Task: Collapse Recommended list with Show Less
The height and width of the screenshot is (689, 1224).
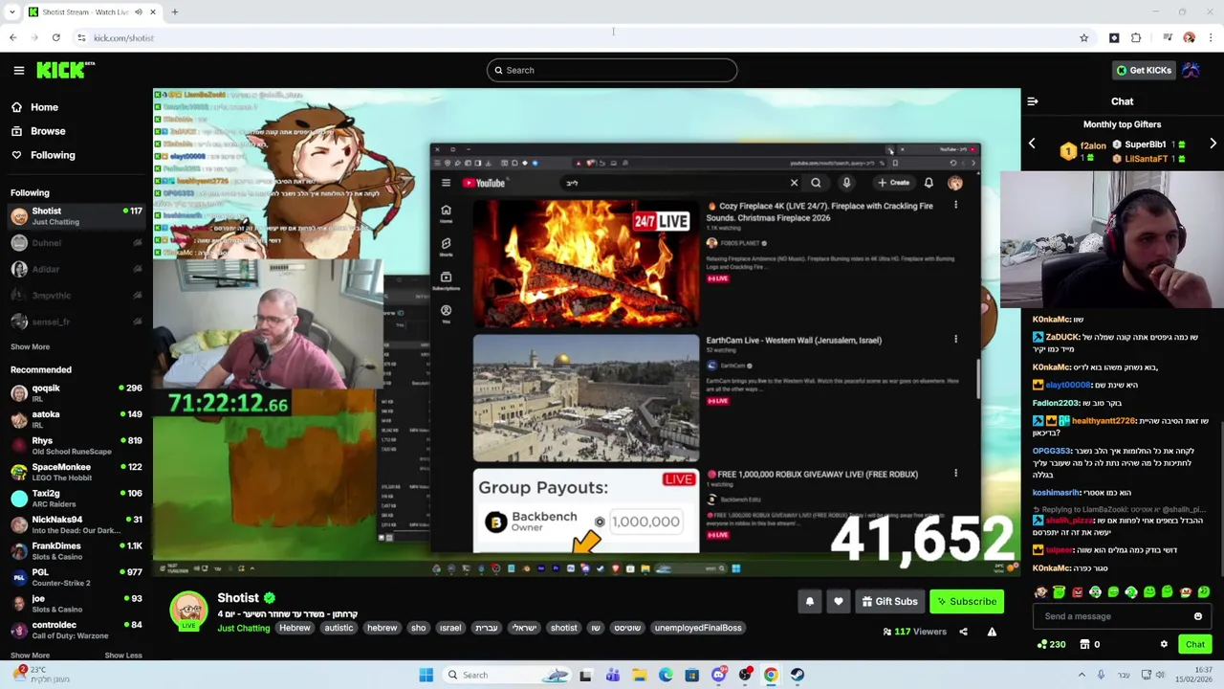Action: click(x=122, y=656)
